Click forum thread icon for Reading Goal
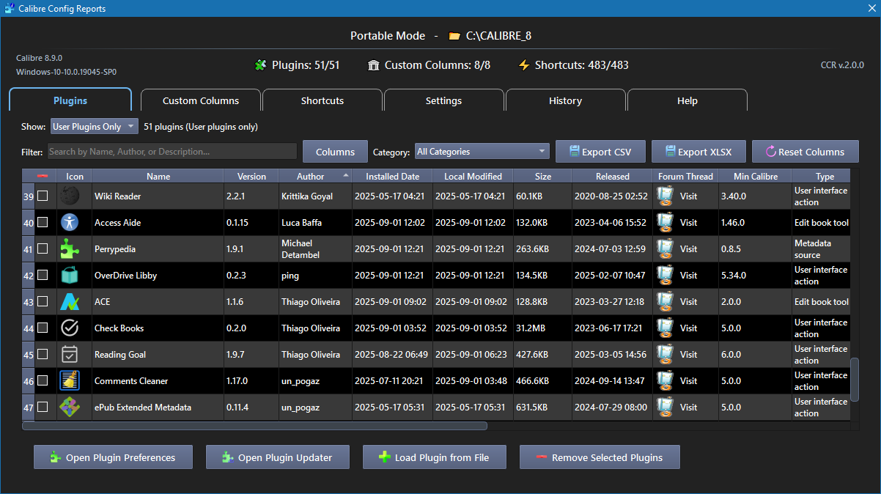Image resolution: width=881 pixels, height=494 pixels. pyautogui.click(x=665, y=355)
